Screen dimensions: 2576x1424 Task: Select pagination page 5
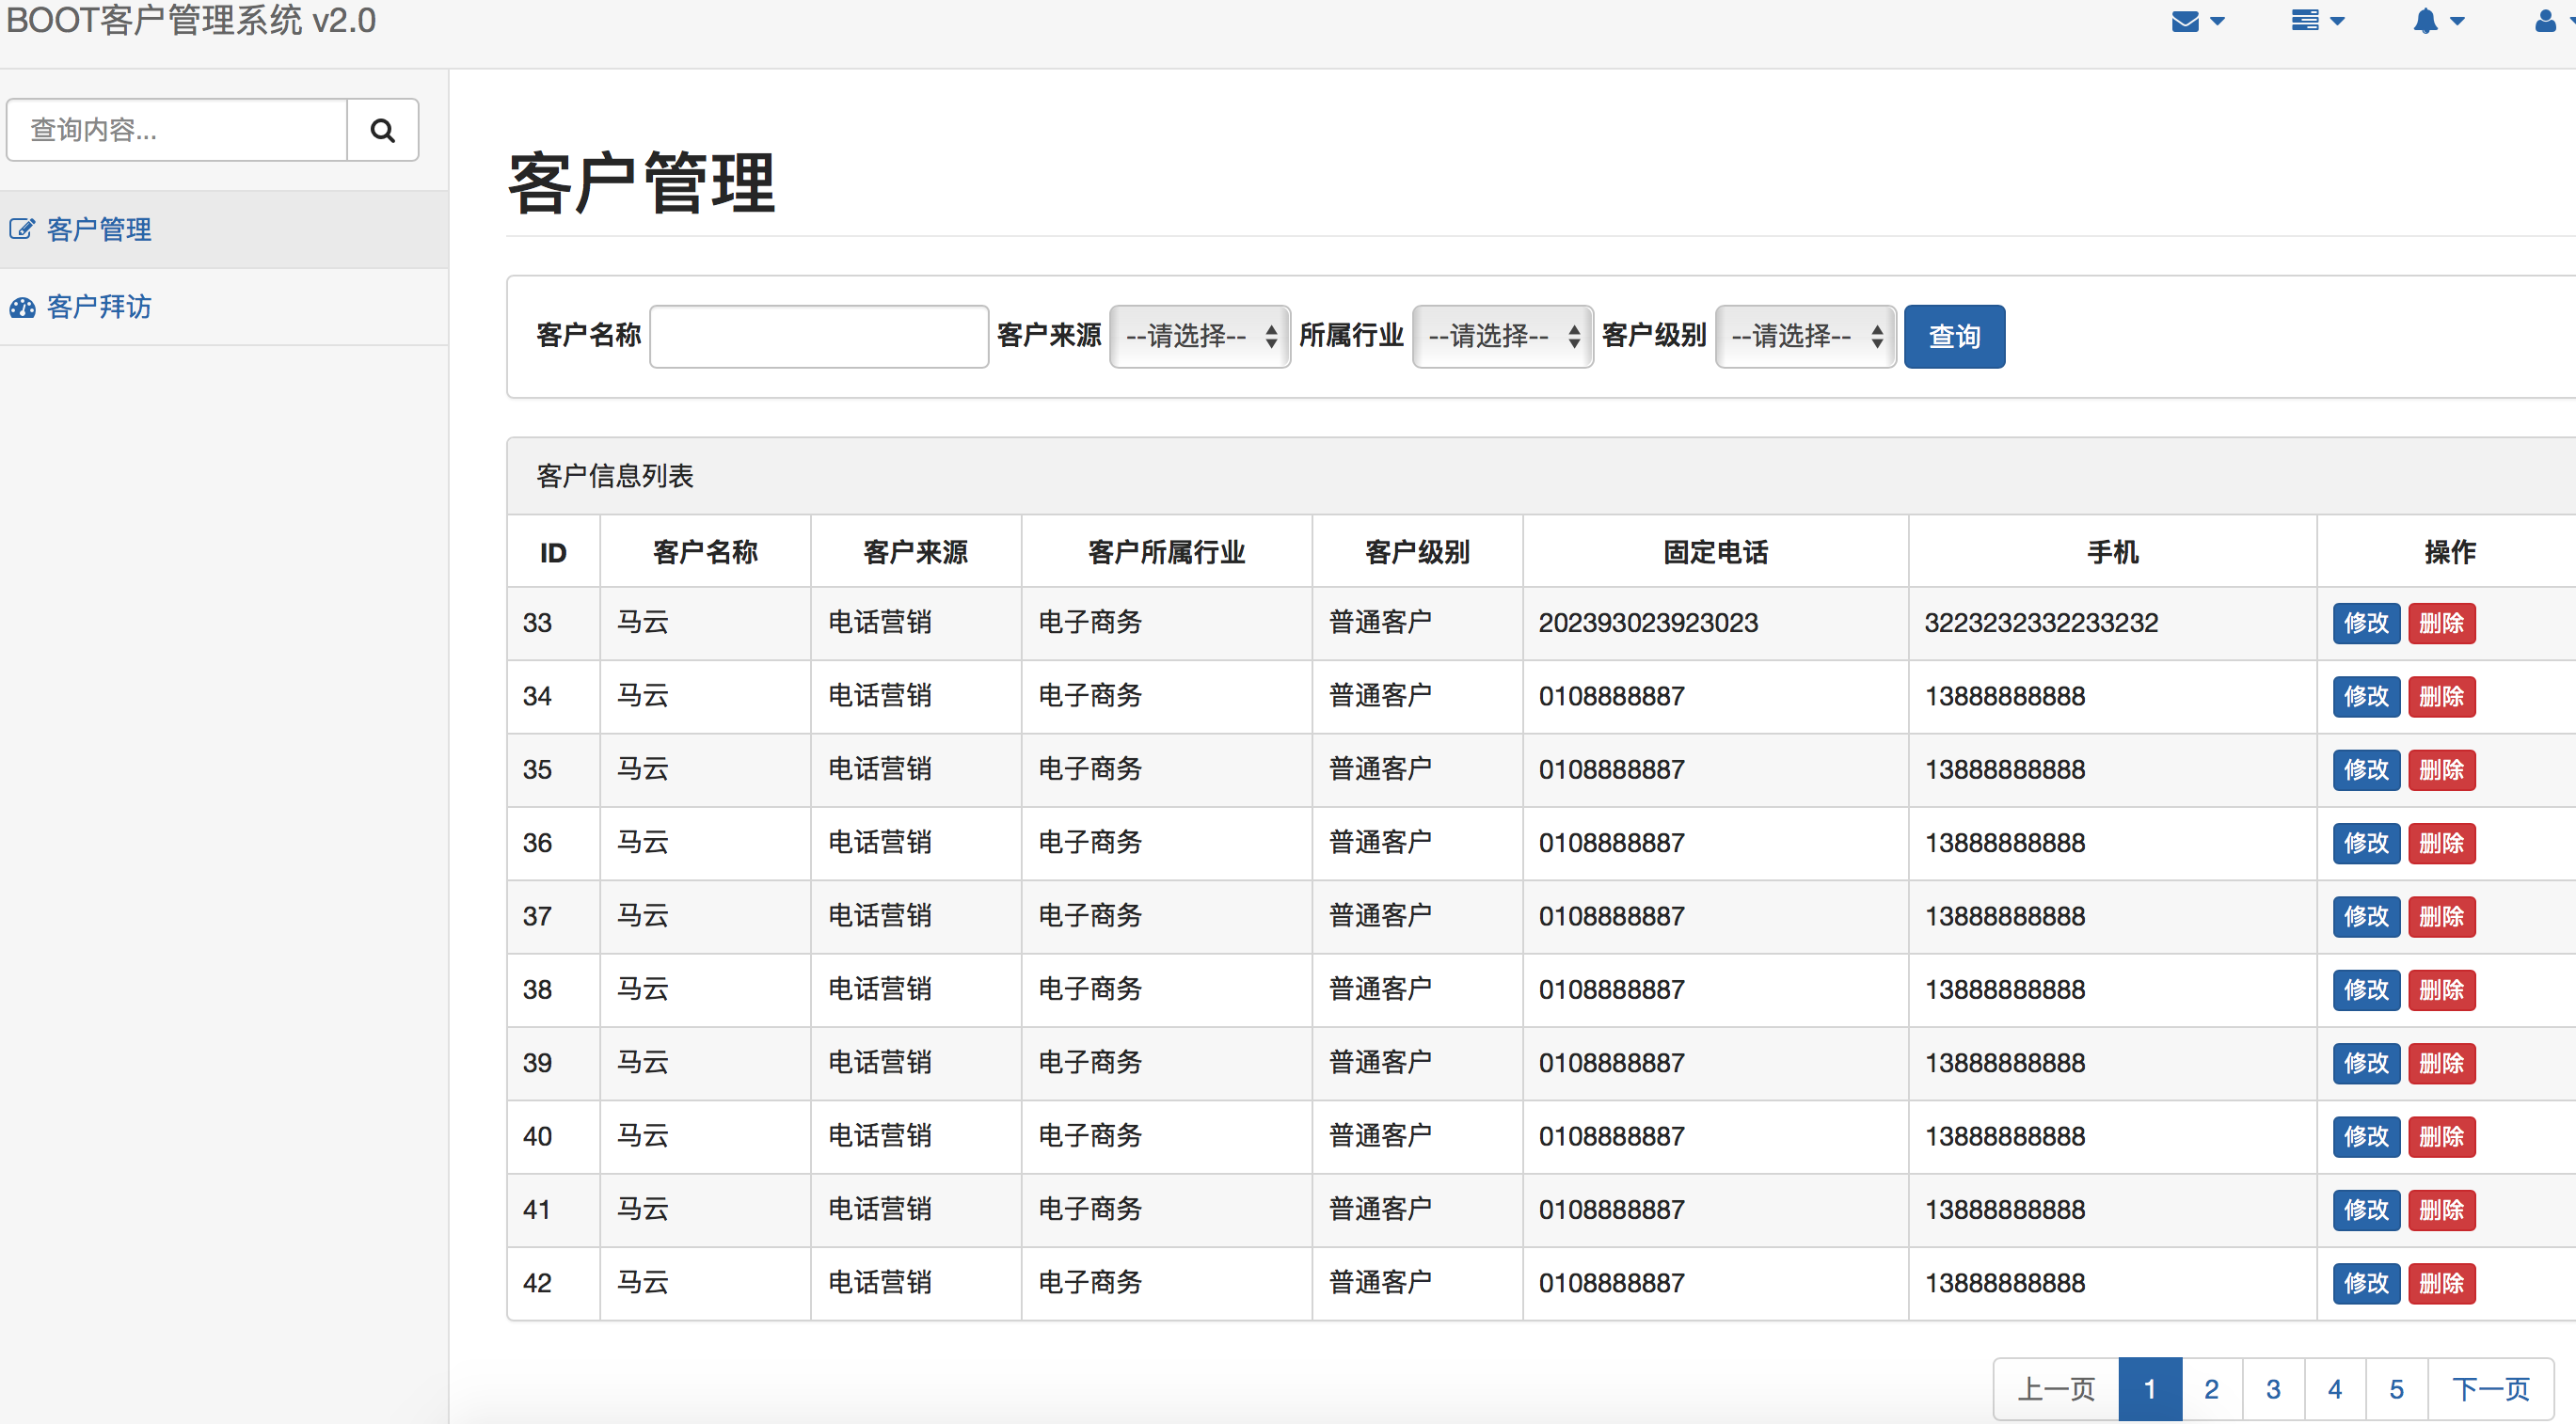click(x=2397, y=1389)
